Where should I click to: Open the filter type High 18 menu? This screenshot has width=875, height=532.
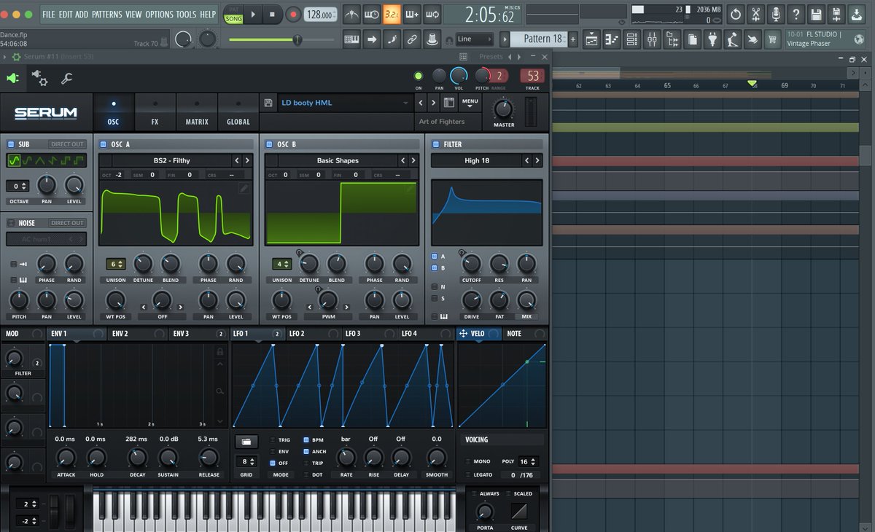[x=477, y=160]
